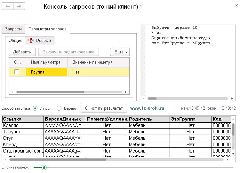Click the Добавить button

(x=22, y=52)
